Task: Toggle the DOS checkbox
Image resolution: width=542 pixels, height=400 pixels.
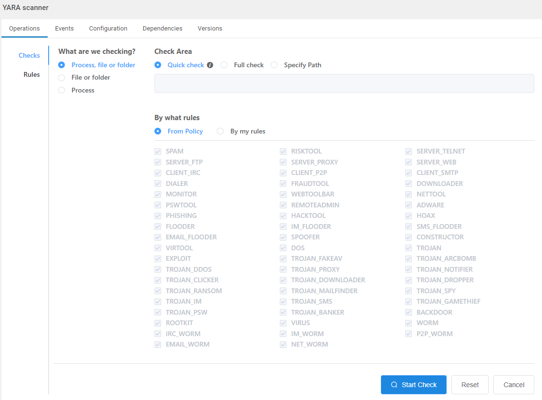Action: coord(283,248)
